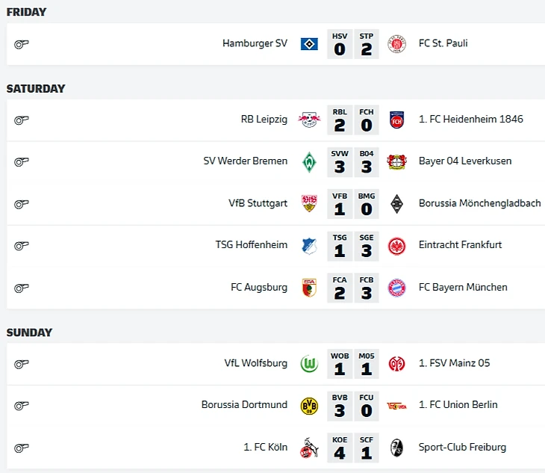Click the Hamburger SV club crest
This screenshot has width=545, height=473.
click(x=309, y=44)
